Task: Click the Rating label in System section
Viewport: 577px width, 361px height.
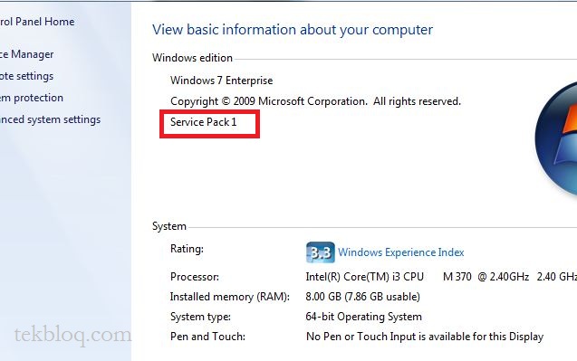Action: pyautogui.click(x=187, y=249)
